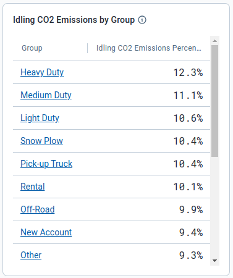
Task: Select the Off-Road group link
Action: tap(38, 209)
